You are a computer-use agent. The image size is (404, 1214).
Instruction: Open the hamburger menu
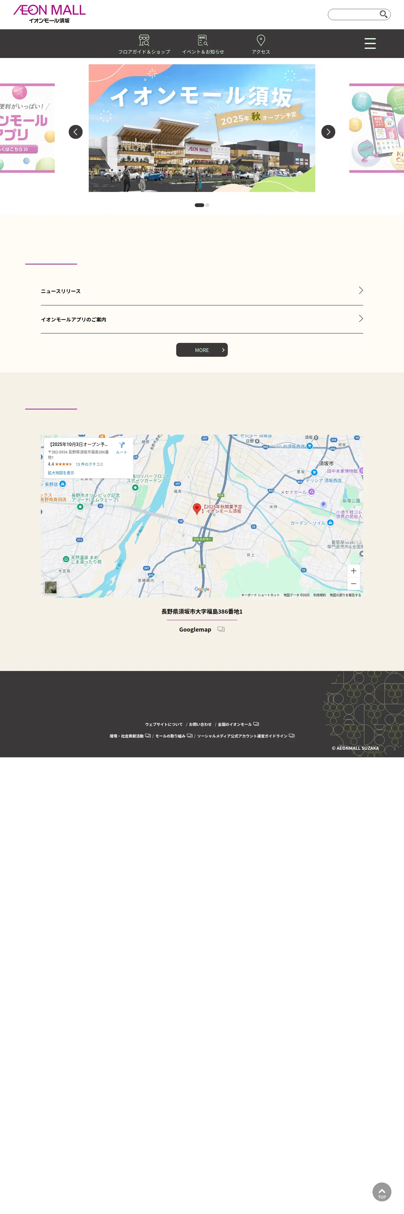[370, 43]
